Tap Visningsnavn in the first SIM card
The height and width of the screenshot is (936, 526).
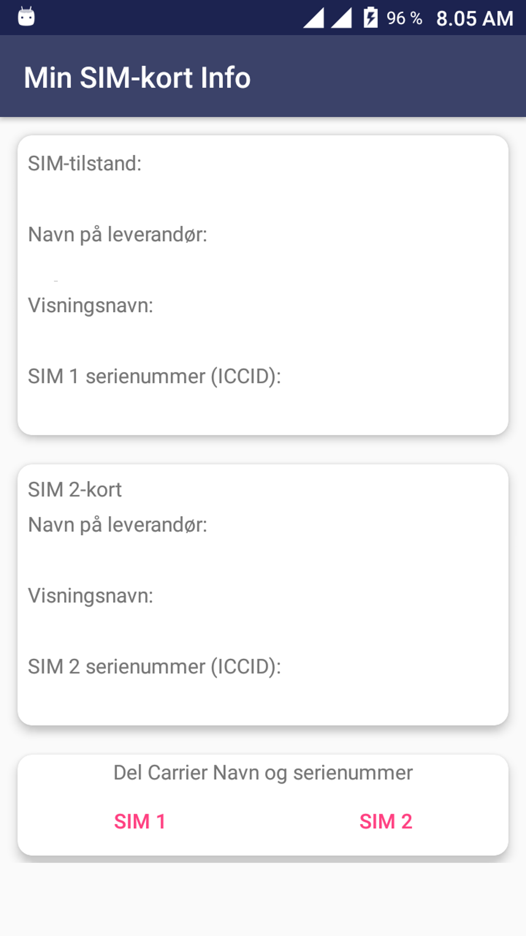[91, 306]
